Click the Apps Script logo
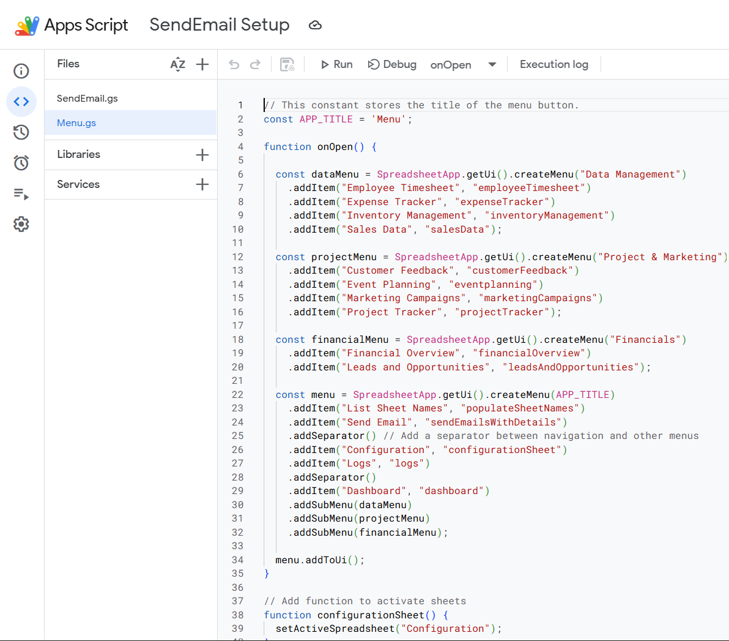This screenshot has width=729, height=641. (26, 26)
